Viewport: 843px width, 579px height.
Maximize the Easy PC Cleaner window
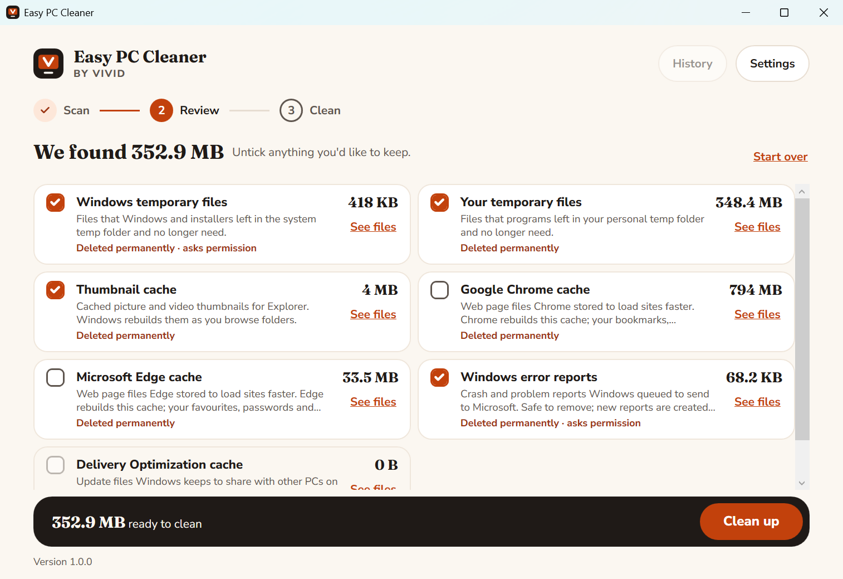pyautogui.click(x=784, y=12)
